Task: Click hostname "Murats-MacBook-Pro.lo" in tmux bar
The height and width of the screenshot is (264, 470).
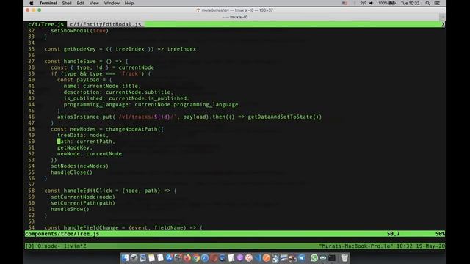Action: [355, 246]
